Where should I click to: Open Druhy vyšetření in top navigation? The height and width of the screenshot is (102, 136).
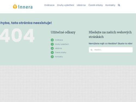pyautogui.click(x=66, y=5)
